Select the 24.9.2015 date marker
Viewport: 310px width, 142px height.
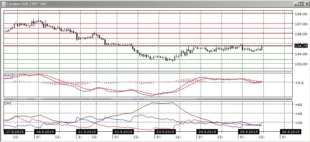[207, 132]
